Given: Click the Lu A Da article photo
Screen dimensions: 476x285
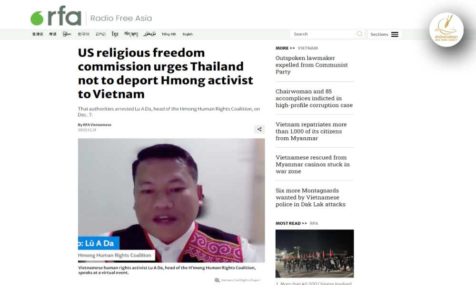Looking at the screenshot, I should [171, 200].
